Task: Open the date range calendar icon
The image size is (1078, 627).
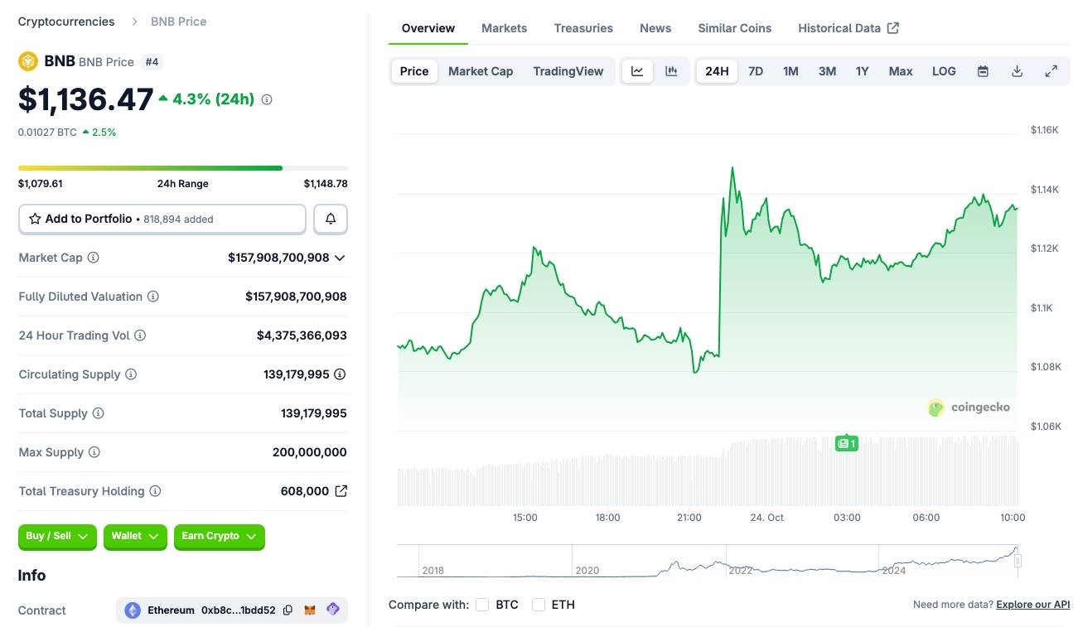Action: (982, 71)
